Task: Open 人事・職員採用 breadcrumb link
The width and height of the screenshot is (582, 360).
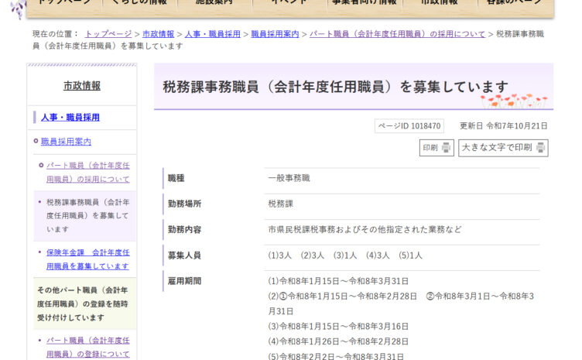Action: click(212, 34)
